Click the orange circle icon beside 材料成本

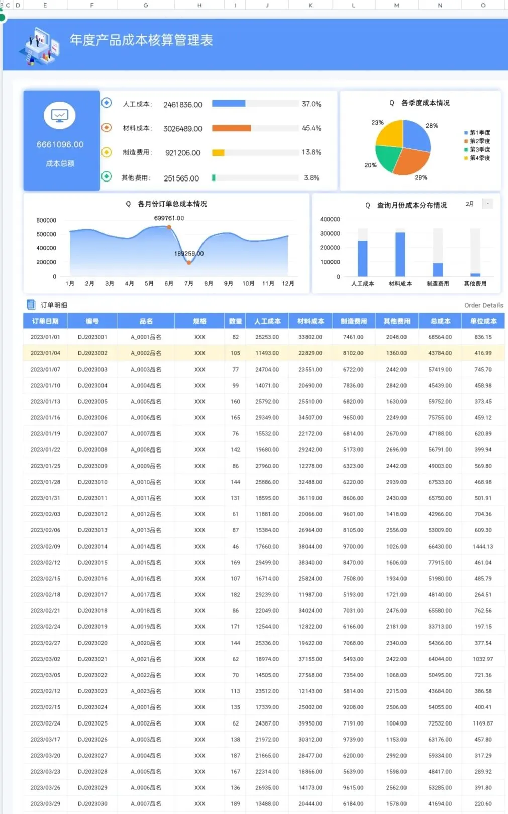click(x=107, y=127)
